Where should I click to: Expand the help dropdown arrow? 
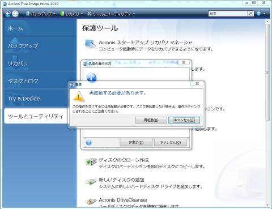point(265,14)
